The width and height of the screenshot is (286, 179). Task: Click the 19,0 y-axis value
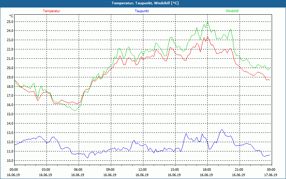pyautogui.click(x=10, y=77)
